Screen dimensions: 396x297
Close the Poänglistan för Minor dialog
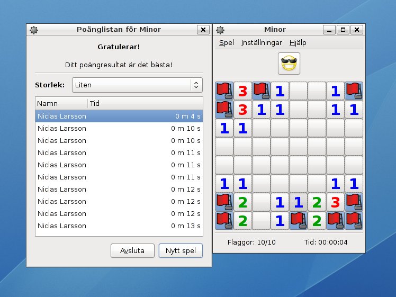(x=203, y=30)
